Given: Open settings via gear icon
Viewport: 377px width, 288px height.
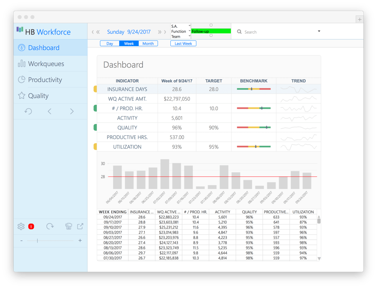Looking at the screenshot, I should (21, 226).
